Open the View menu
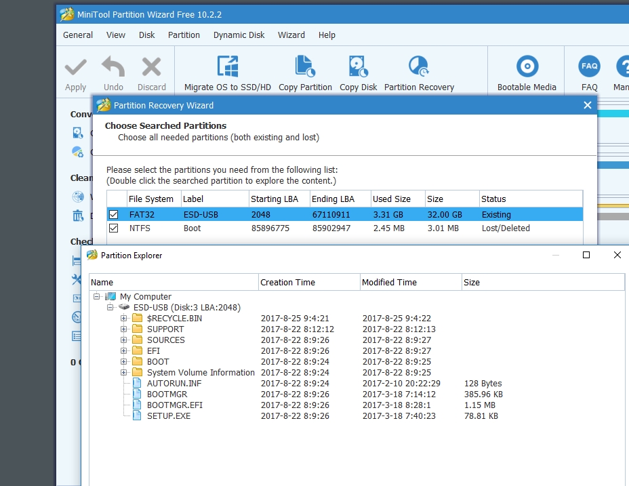This screenshot has width=629, height=486. click(x=116, y=35)
